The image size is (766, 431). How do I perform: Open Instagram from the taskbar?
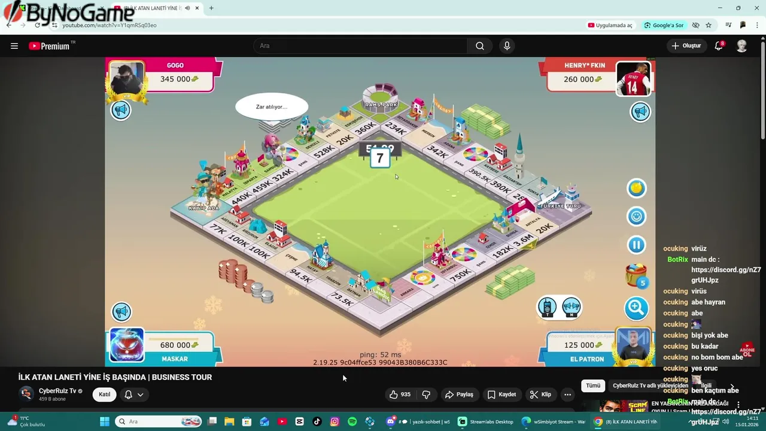click(335, 421)
